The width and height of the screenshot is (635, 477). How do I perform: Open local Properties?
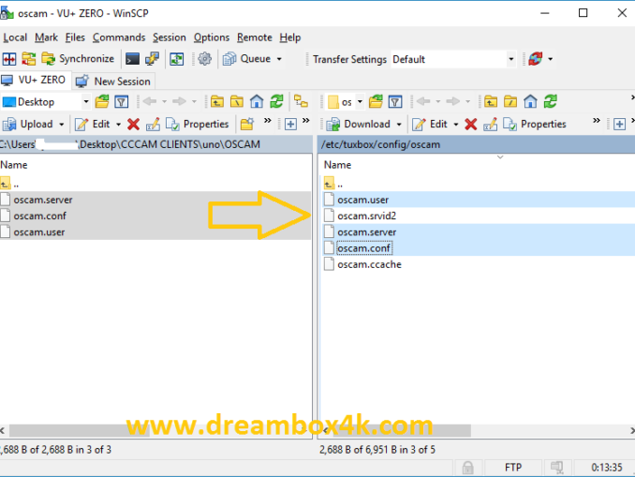click(x=198, y=124)
